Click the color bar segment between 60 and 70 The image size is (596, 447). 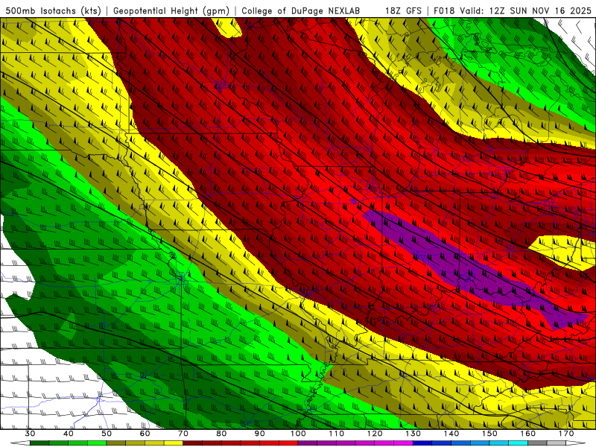[x=164, y=443]
